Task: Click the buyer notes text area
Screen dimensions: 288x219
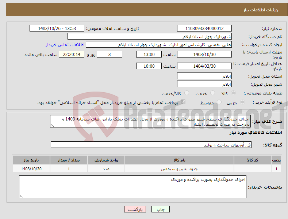Action: (x=133, y=187)
